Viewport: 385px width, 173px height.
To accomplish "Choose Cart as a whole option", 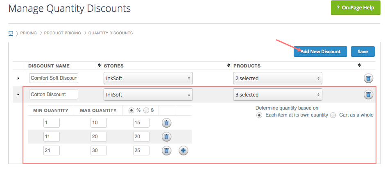I will tap(333, 115).
